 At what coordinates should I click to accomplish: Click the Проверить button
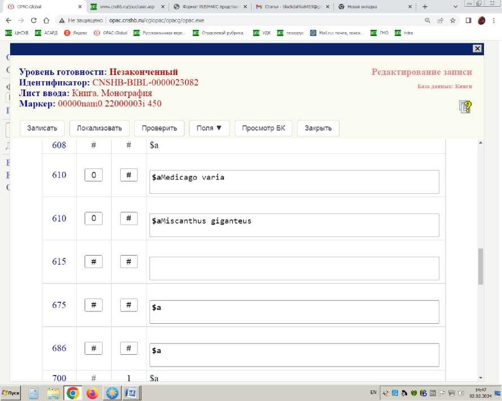(159, 128)
